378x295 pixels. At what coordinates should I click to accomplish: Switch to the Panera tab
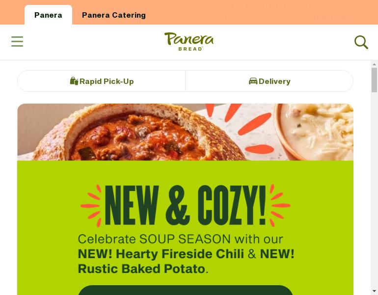(48, 15)
